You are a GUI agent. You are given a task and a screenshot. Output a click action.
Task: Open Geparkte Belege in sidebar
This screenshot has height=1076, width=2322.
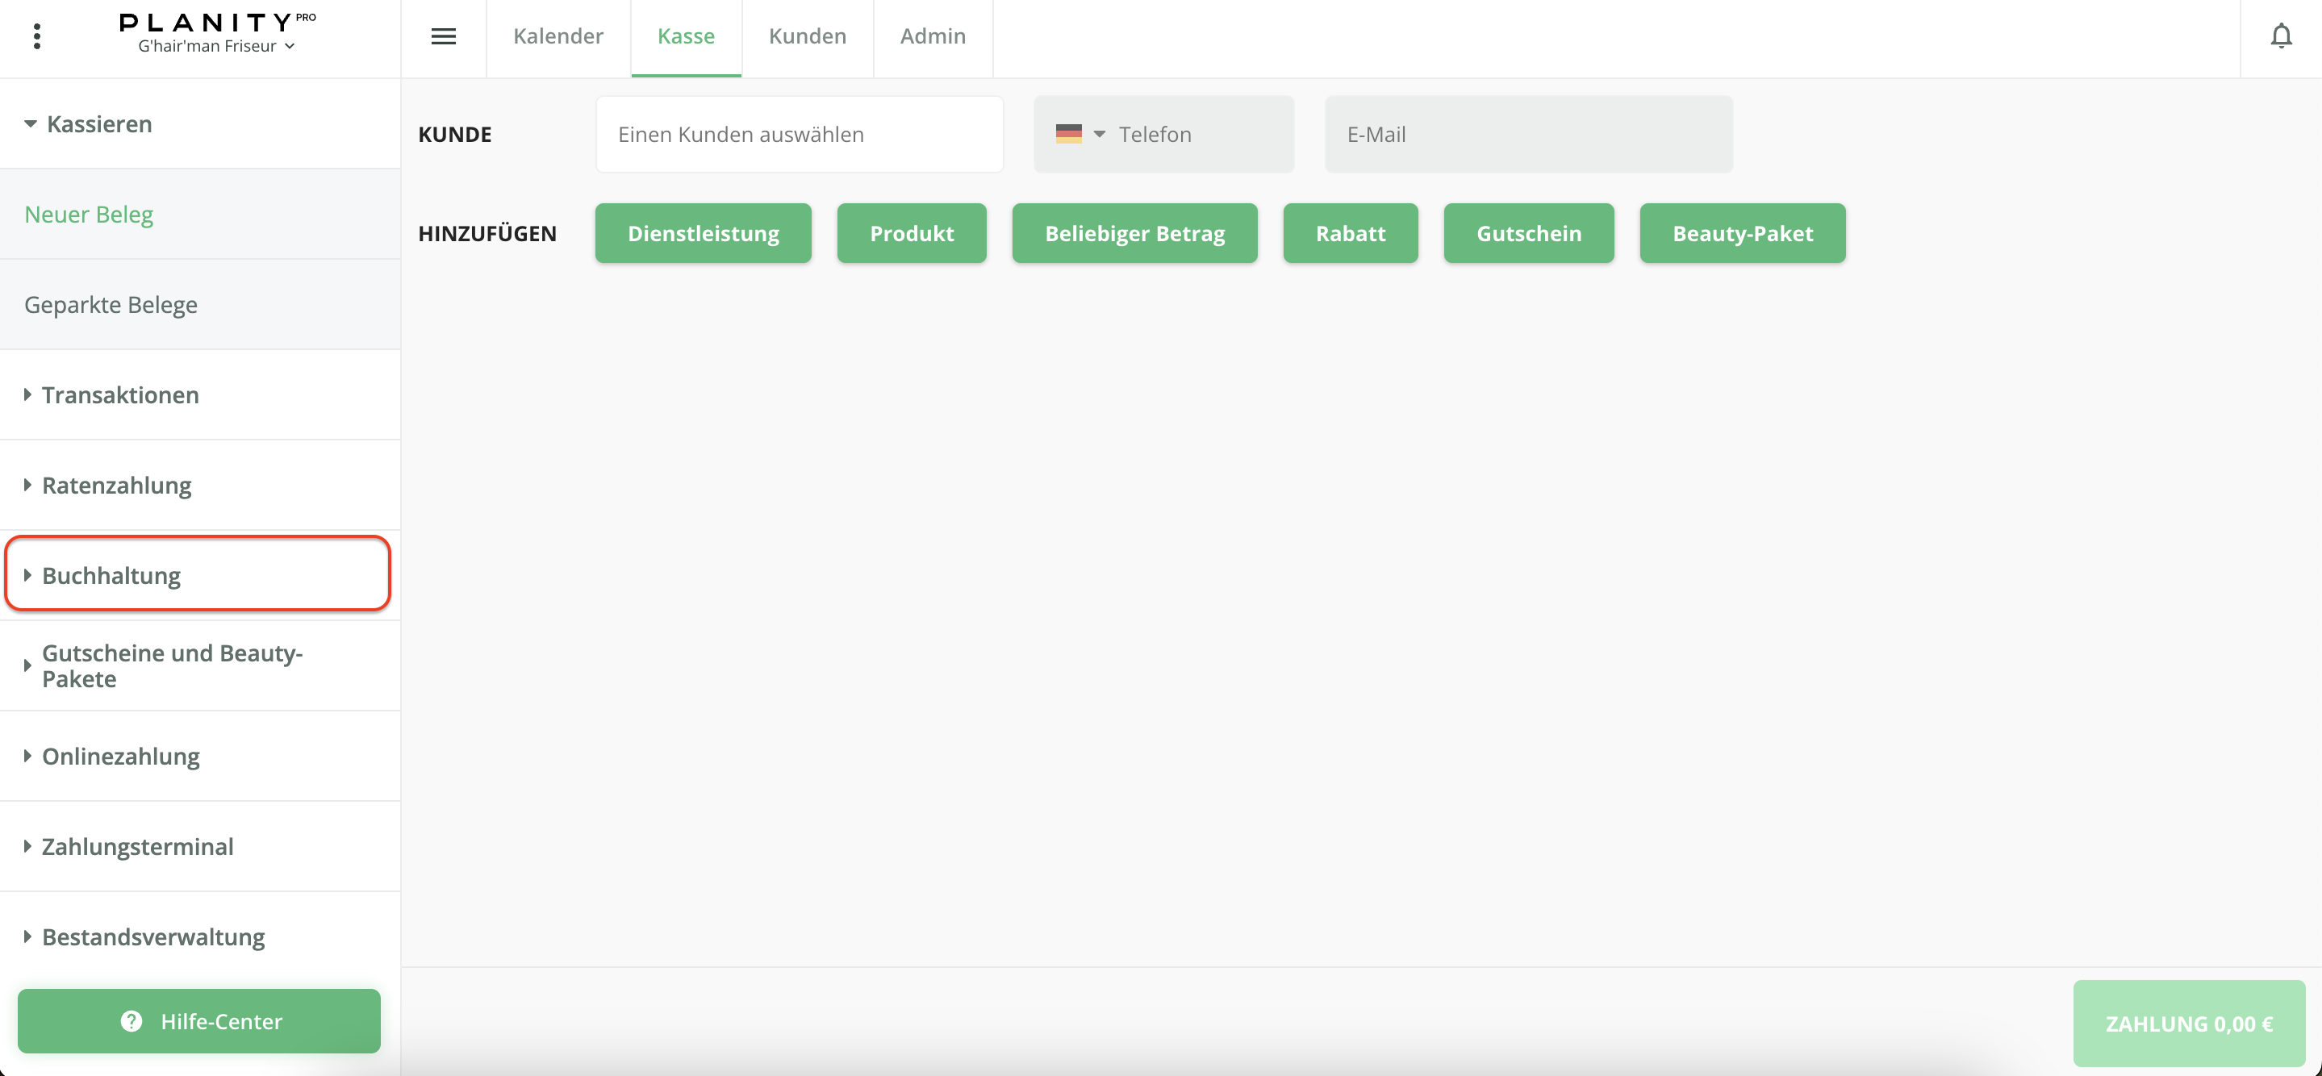(111, 305)
